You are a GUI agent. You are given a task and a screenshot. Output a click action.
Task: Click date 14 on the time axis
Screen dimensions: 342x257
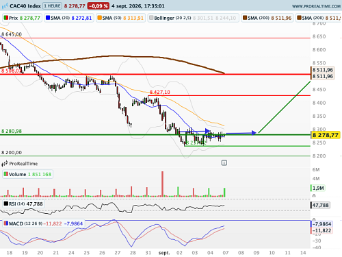click(x=303, y=253)
